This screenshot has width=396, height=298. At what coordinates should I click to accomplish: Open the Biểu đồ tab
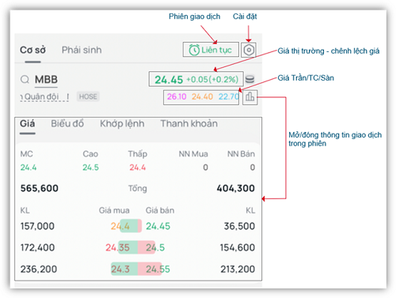click(x=67, y=123)
